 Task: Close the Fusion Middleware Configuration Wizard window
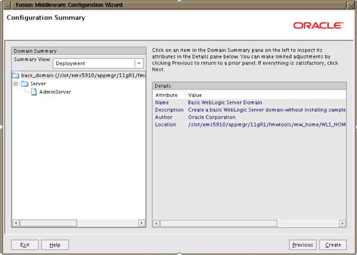pos(351,5)
